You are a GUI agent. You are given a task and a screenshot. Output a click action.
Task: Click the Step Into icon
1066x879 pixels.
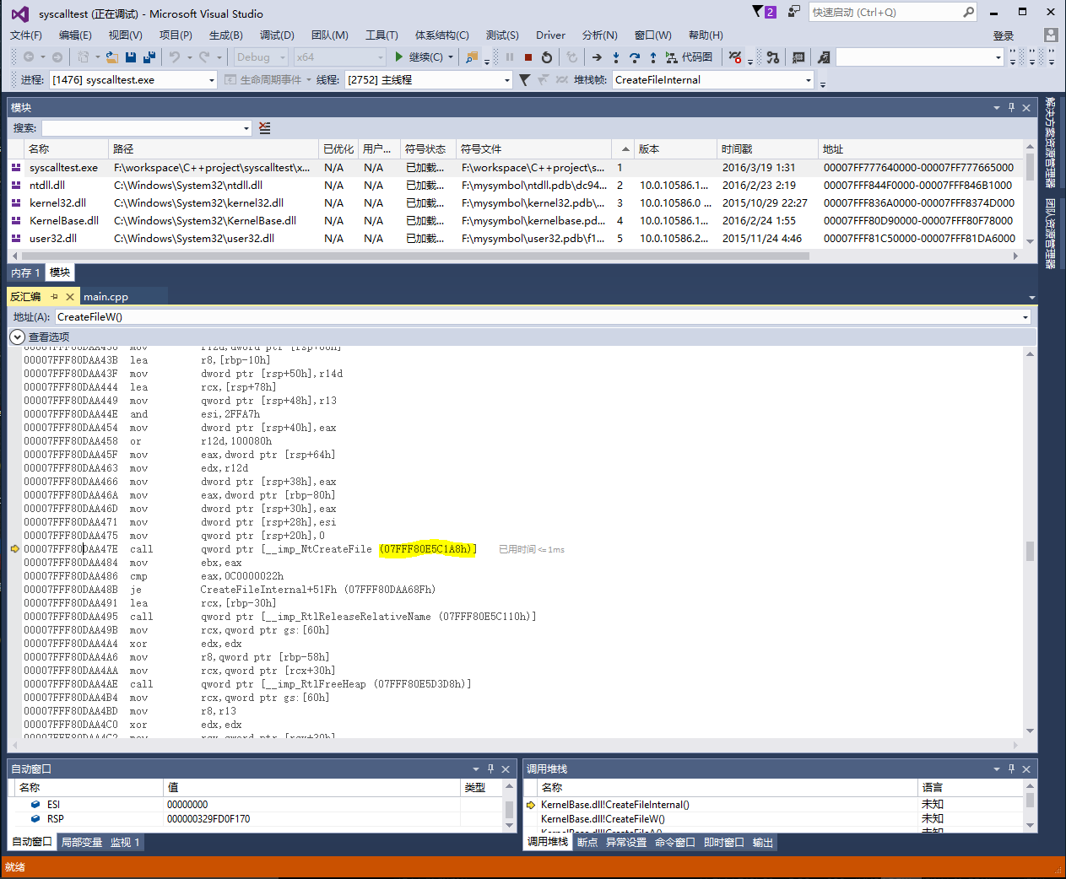click(x=616, y=57)
